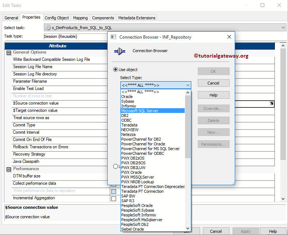Click the attributes table scroll down arrow
288x235 pixels.
[x=283, y=199]
